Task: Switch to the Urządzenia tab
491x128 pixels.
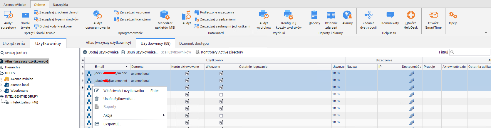Action: [14, 43]
